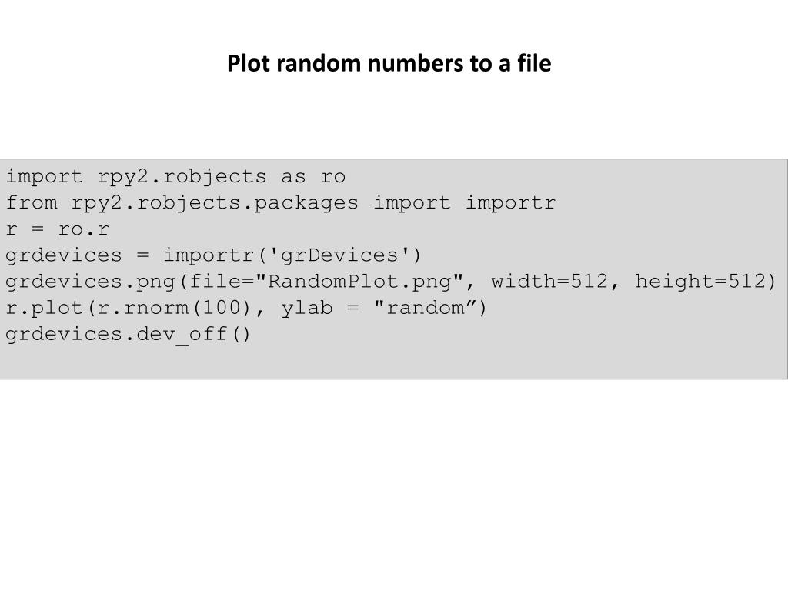Click the 'width=512' argument

pyautogui.click(x=549, y=282)
